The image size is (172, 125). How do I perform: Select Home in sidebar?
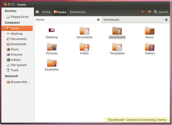tap(17, 28)
